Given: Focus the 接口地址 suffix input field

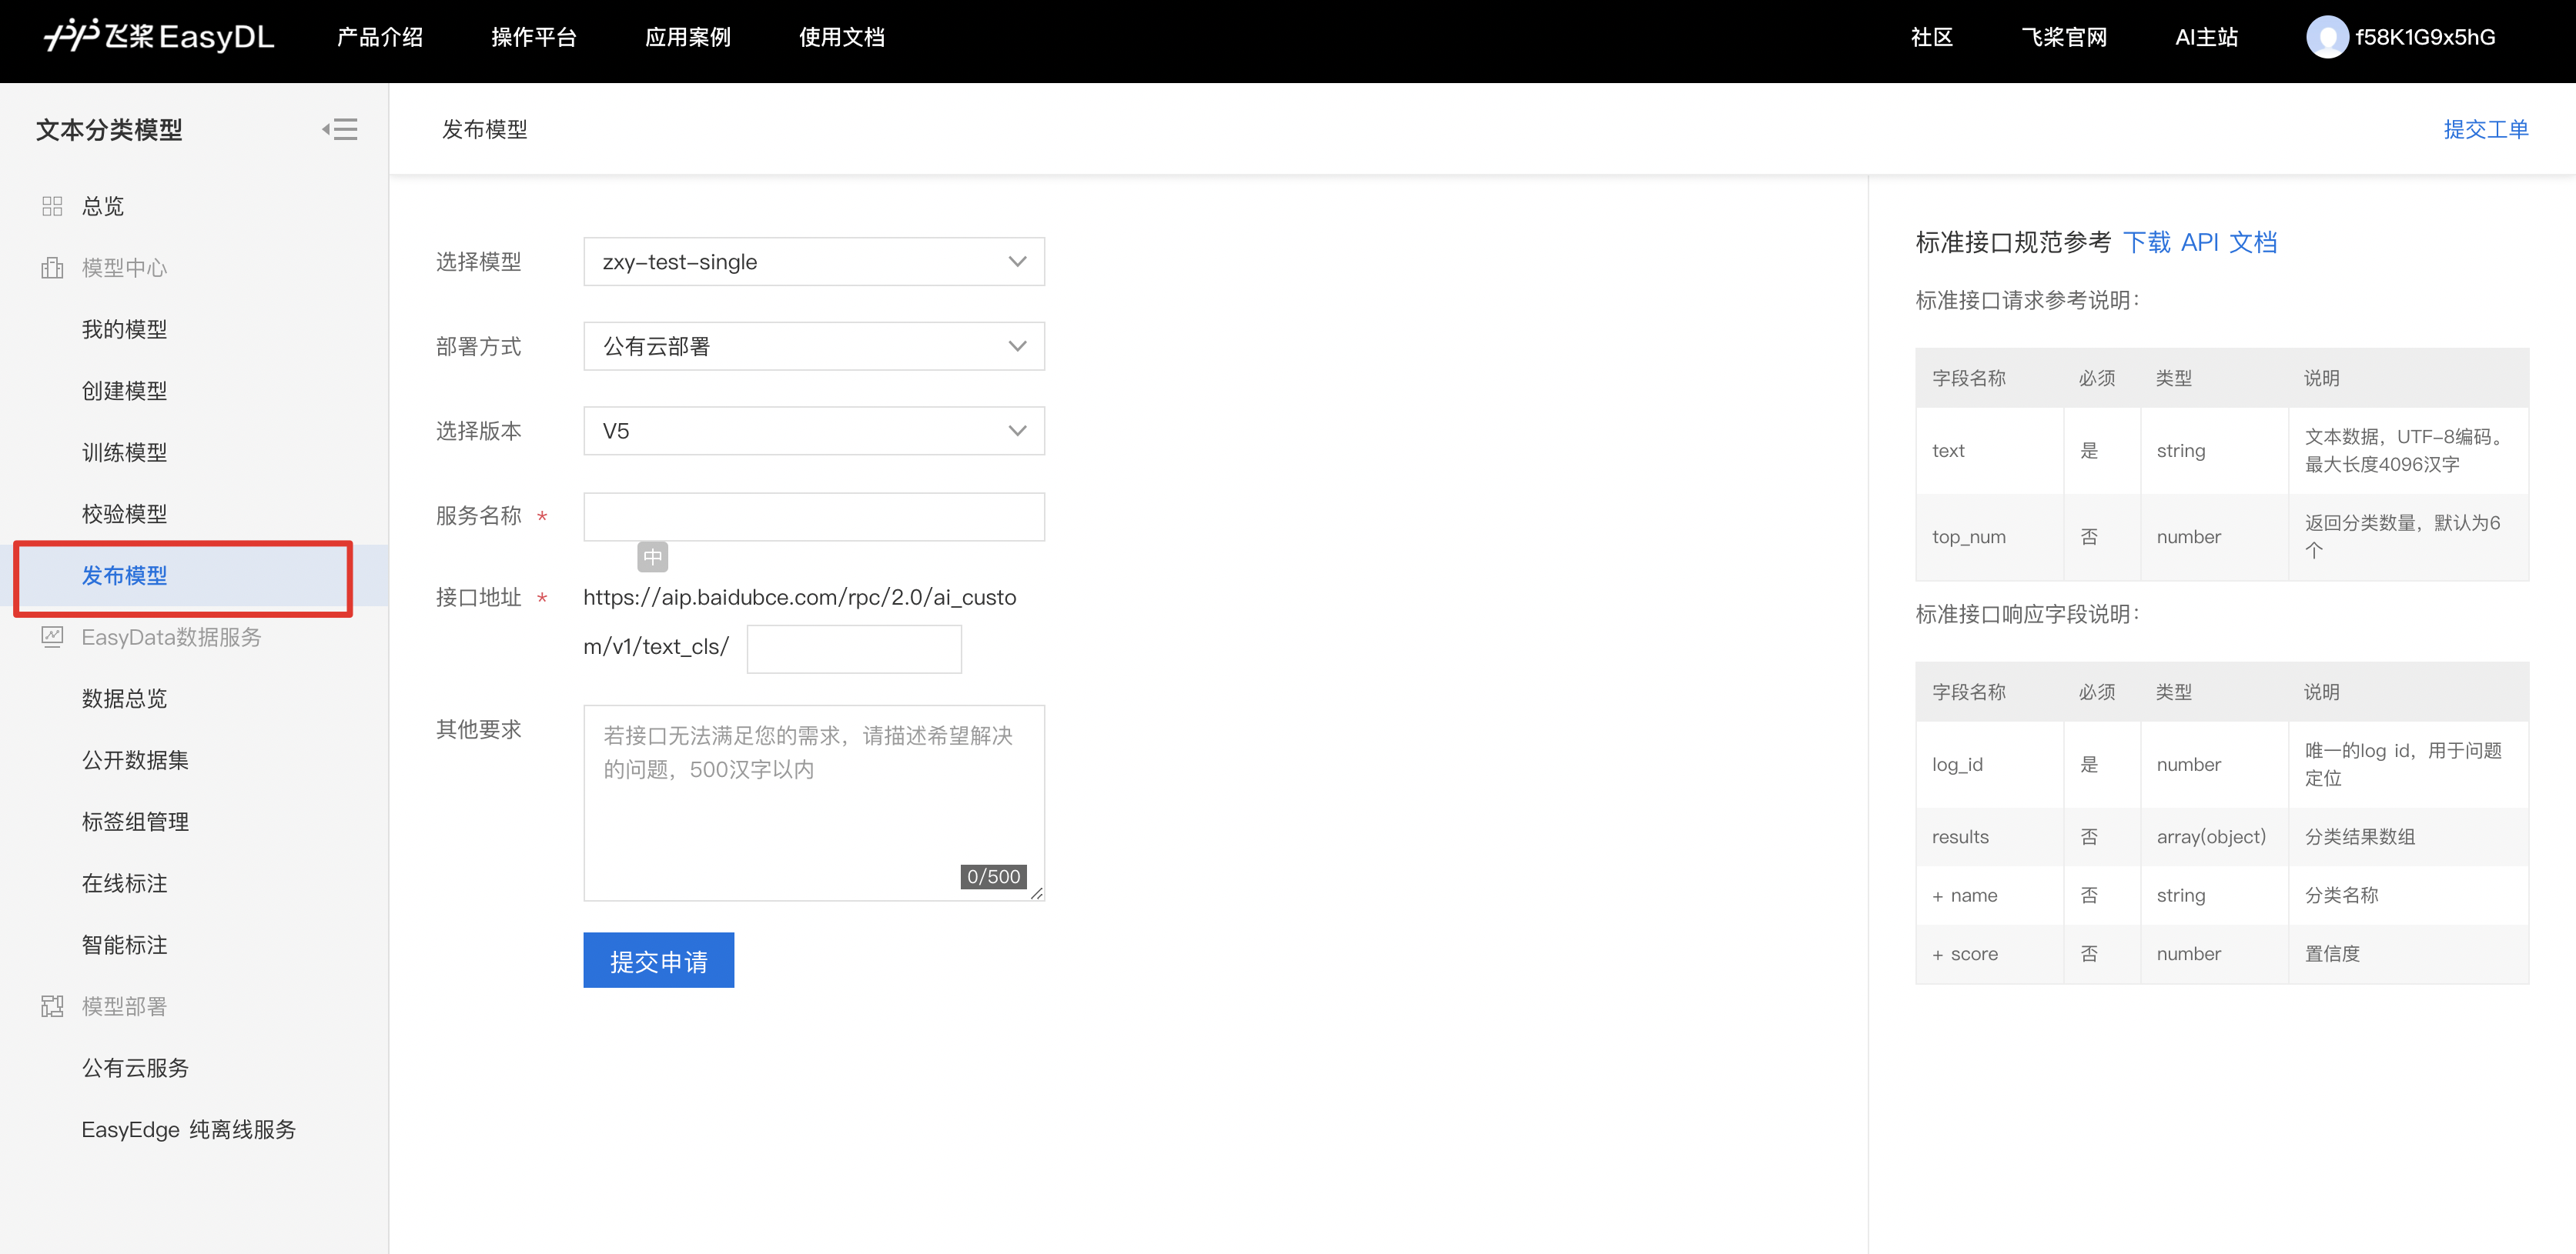Looking at the screenshot, I should pos(854,649).
